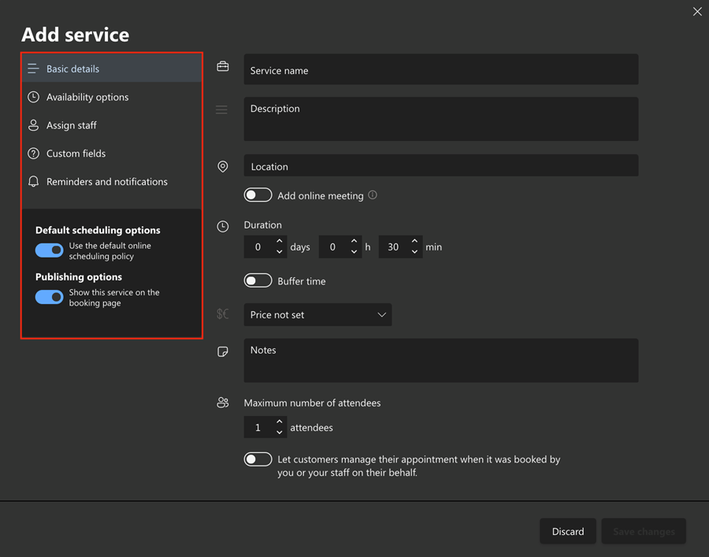Screen dimensions: 709x557
Task: Click the clock icon beside Duration
Action: (222, 226)
